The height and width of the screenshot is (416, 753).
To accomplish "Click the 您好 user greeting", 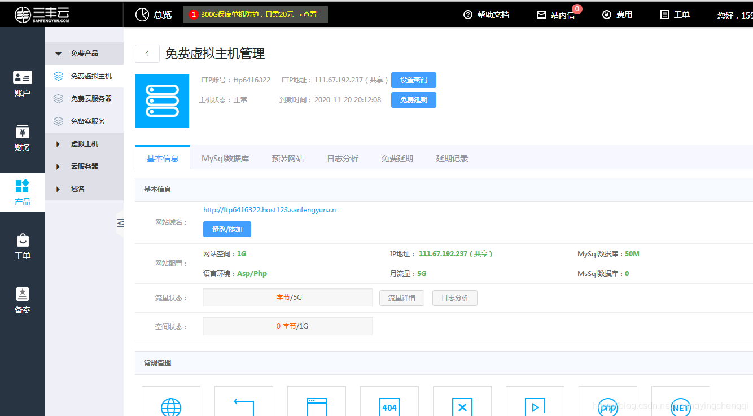I will tap(735, 16).
